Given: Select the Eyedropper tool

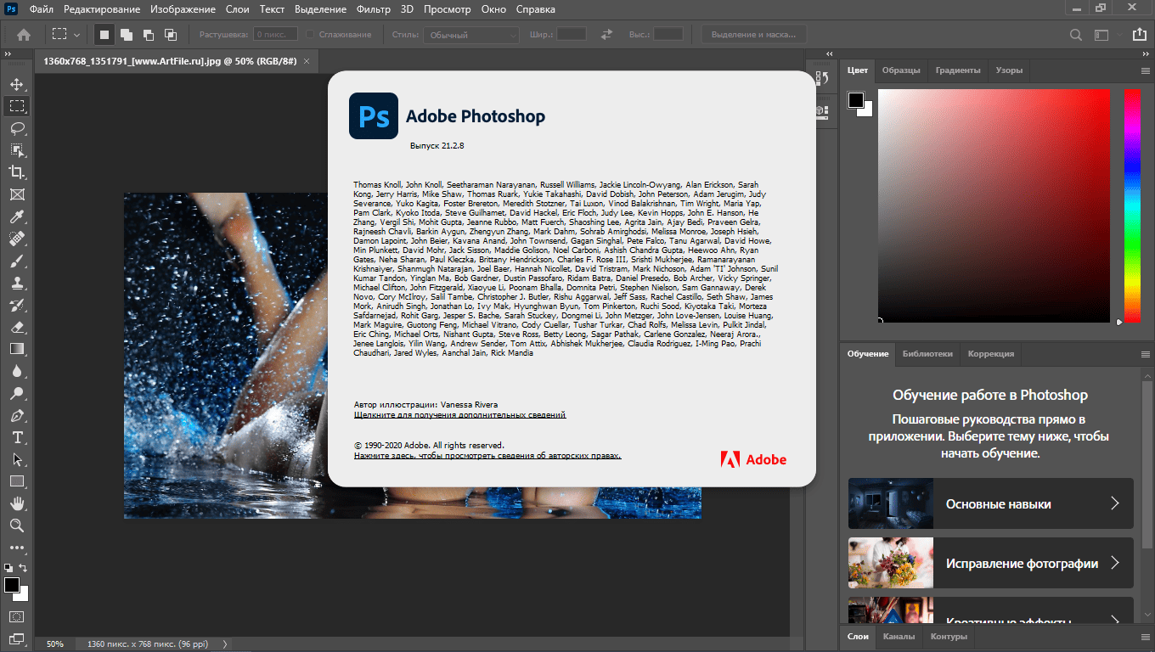Looking at the screenshot, I should tap(17, 216).
